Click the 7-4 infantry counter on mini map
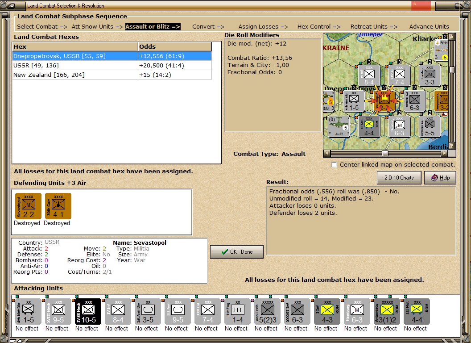Screen dimensions: 471x343 point(399,75)
